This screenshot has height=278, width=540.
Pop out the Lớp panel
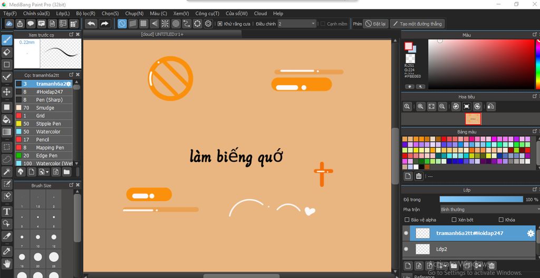point(535,189)
